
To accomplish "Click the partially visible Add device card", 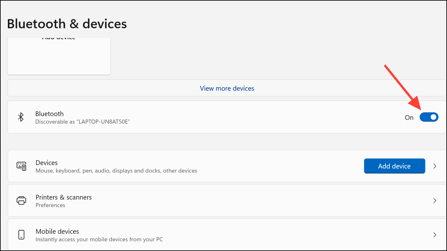I will 59,56.
